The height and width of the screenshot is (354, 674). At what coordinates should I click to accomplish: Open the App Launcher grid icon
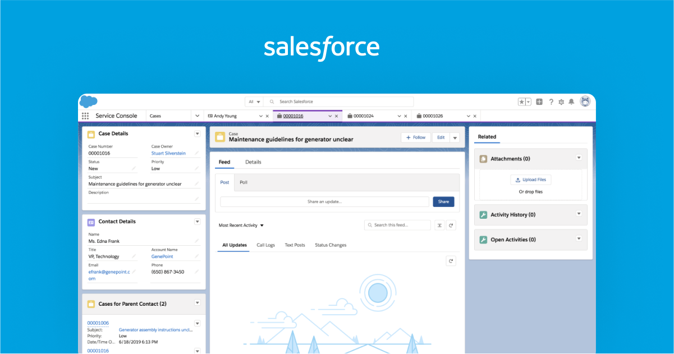point(85,116)
